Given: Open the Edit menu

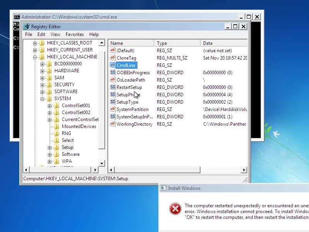Looking at the screenshot, I should [x=41, y=34].
